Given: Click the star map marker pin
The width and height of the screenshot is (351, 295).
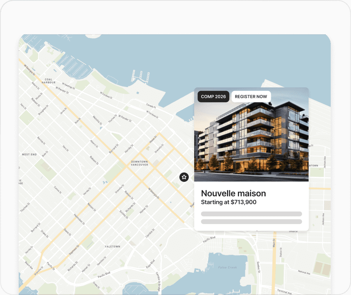Looking at the screenshot, I should tap(184, 177).
